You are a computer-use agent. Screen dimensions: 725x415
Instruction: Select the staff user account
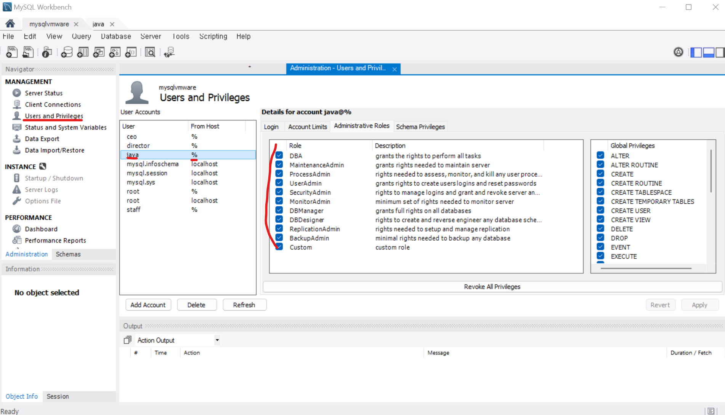pyautogui.click(x=188, y=210)
